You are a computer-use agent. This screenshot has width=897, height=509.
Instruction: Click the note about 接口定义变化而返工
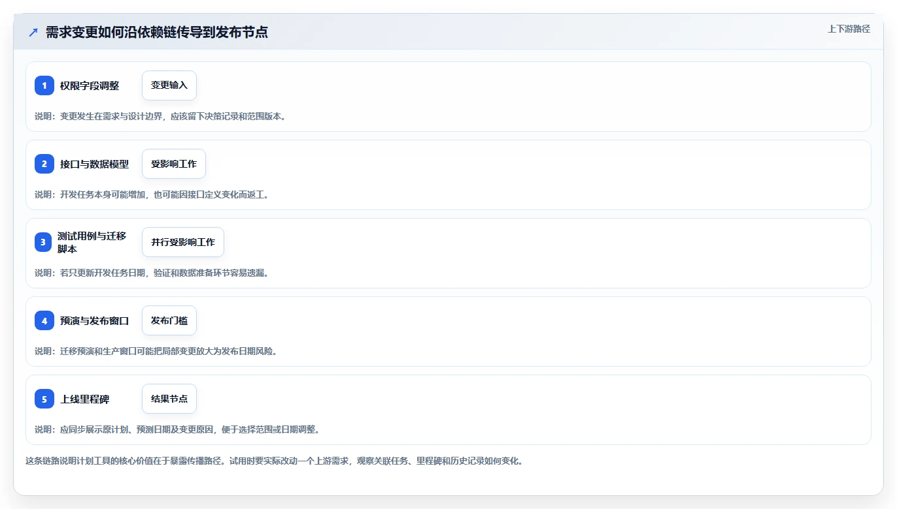pos(152,194)
